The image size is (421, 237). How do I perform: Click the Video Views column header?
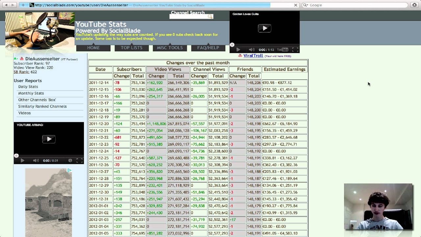pyautogui.click(x=168, y=69)
